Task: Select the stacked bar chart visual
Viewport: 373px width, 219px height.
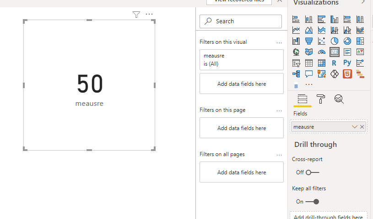Action: (296, 19)
